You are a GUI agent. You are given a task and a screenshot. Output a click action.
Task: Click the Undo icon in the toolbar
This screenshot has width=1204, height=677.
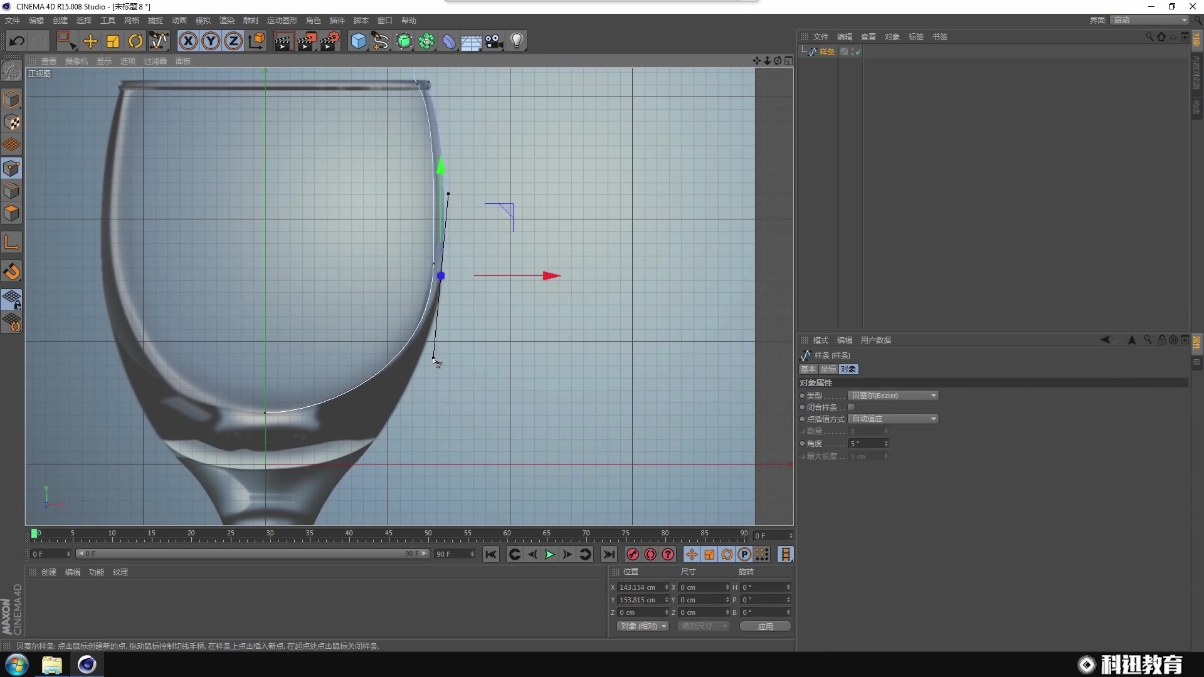point(17,41)
